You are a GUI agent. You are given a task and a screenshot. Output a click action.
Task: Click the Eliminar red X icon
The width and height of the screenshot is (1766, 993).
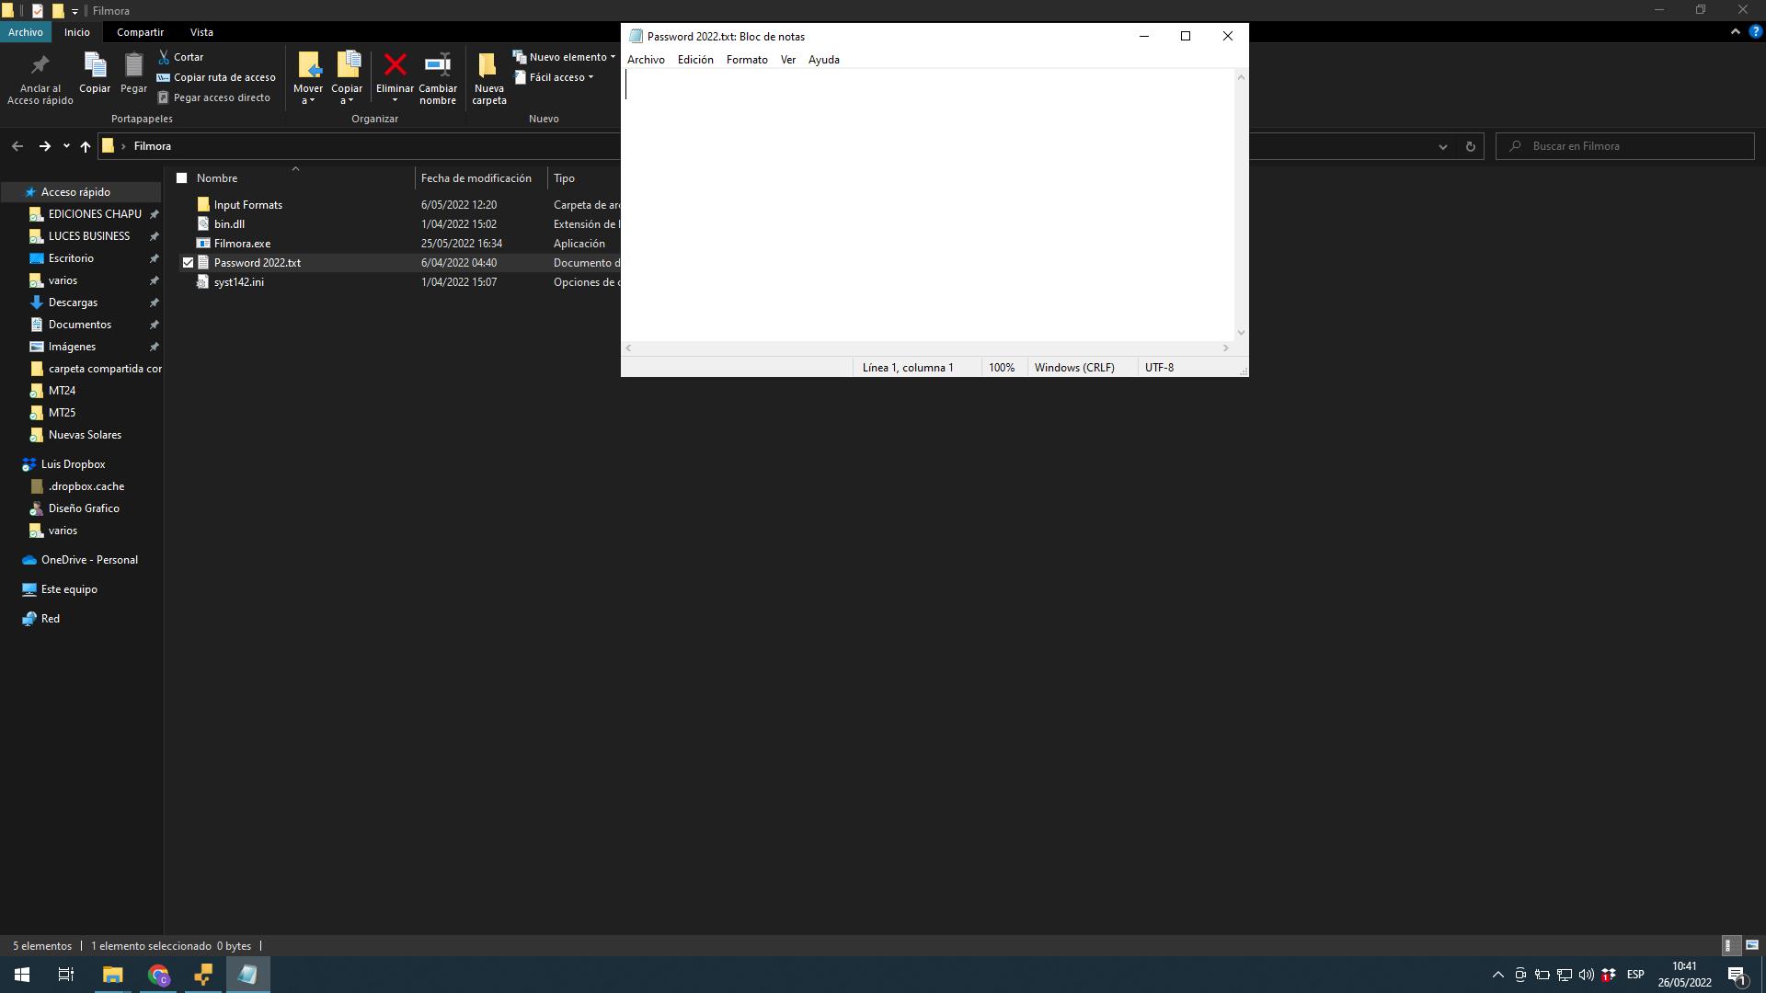coord(396,65)
